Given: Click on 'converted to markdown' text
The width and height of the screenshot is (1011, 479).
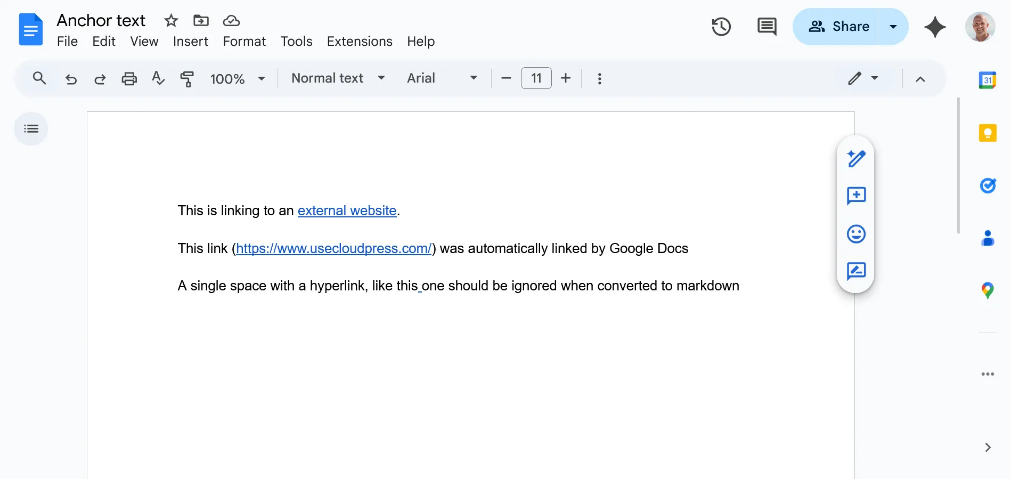Looking at the screenshot, I should click(x=668, y=286).
